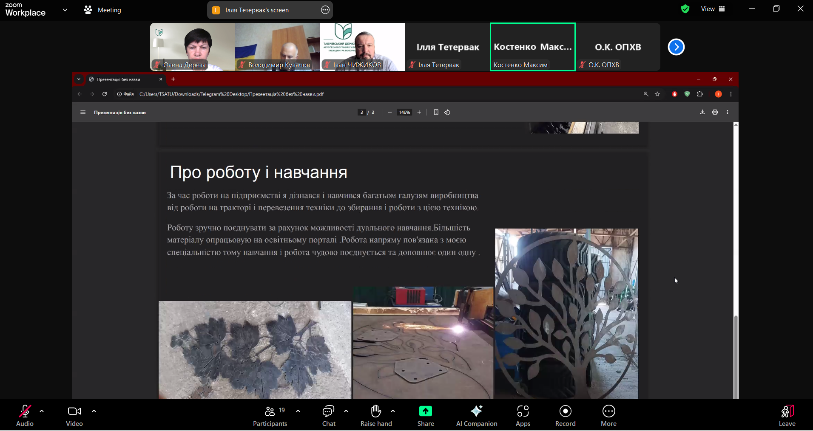Screen dimensions: 813x431
Task: Open the Apps panel
Action: (x=523, y=416)
